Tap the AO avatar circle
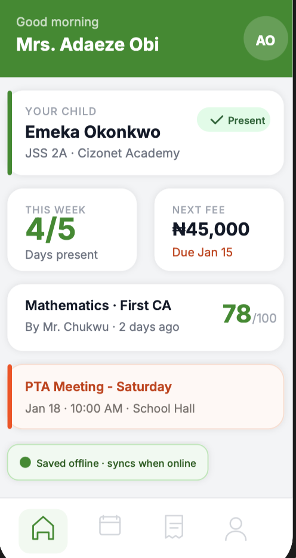 coord(266,38)
